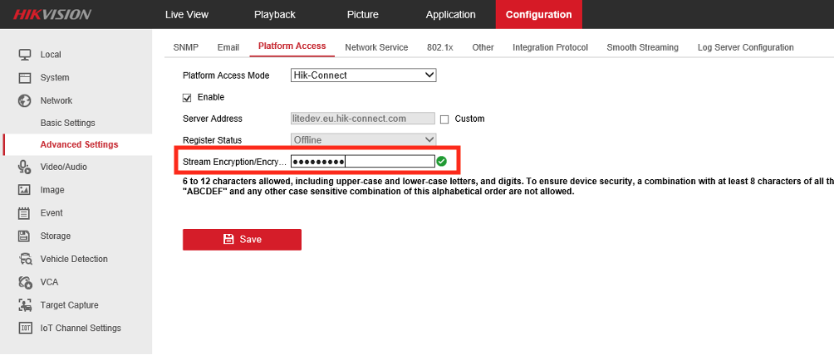Click the Storage disk icon
Screen dimensions: 834x355
25,236
